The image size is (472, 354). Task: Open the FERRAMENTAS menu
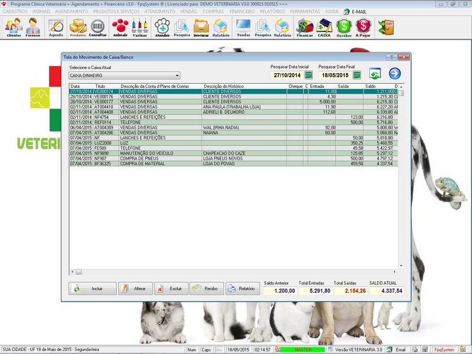click(x=305, y=11)
